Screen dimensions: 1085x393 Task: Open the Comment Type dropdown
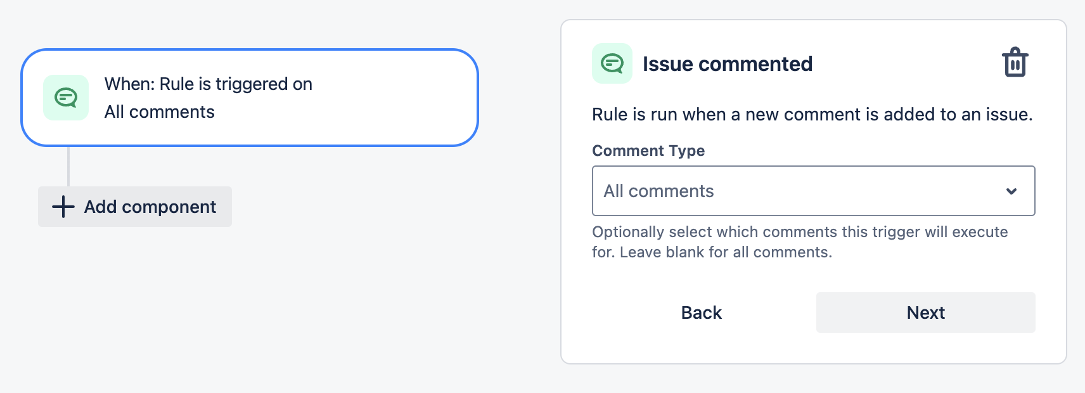(x=813, y=191)
